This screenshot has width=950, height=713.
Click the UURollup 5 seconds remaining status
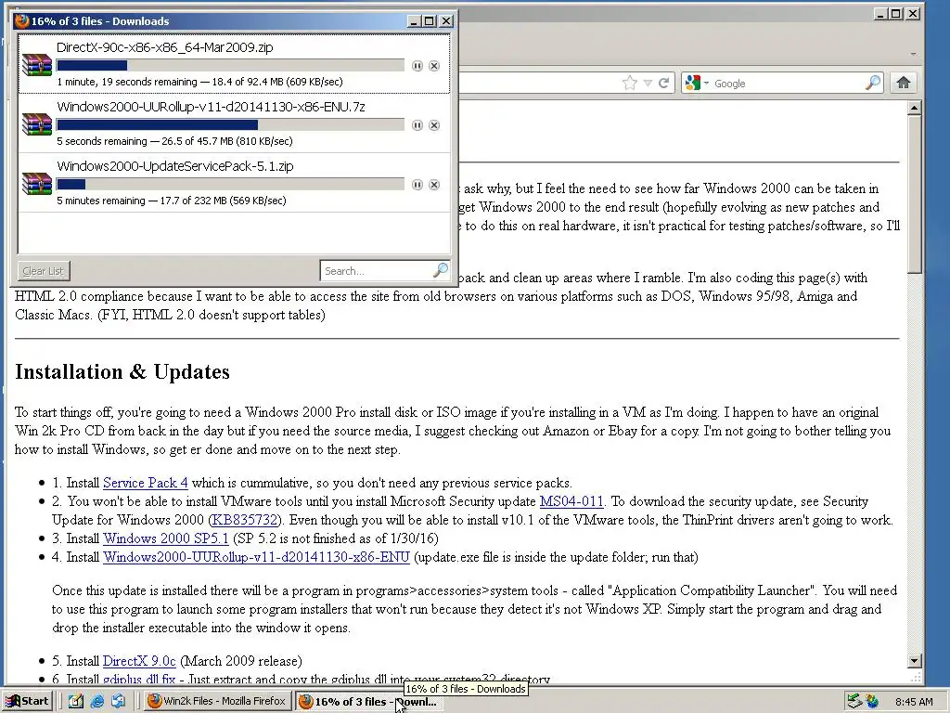coord(174,141)
